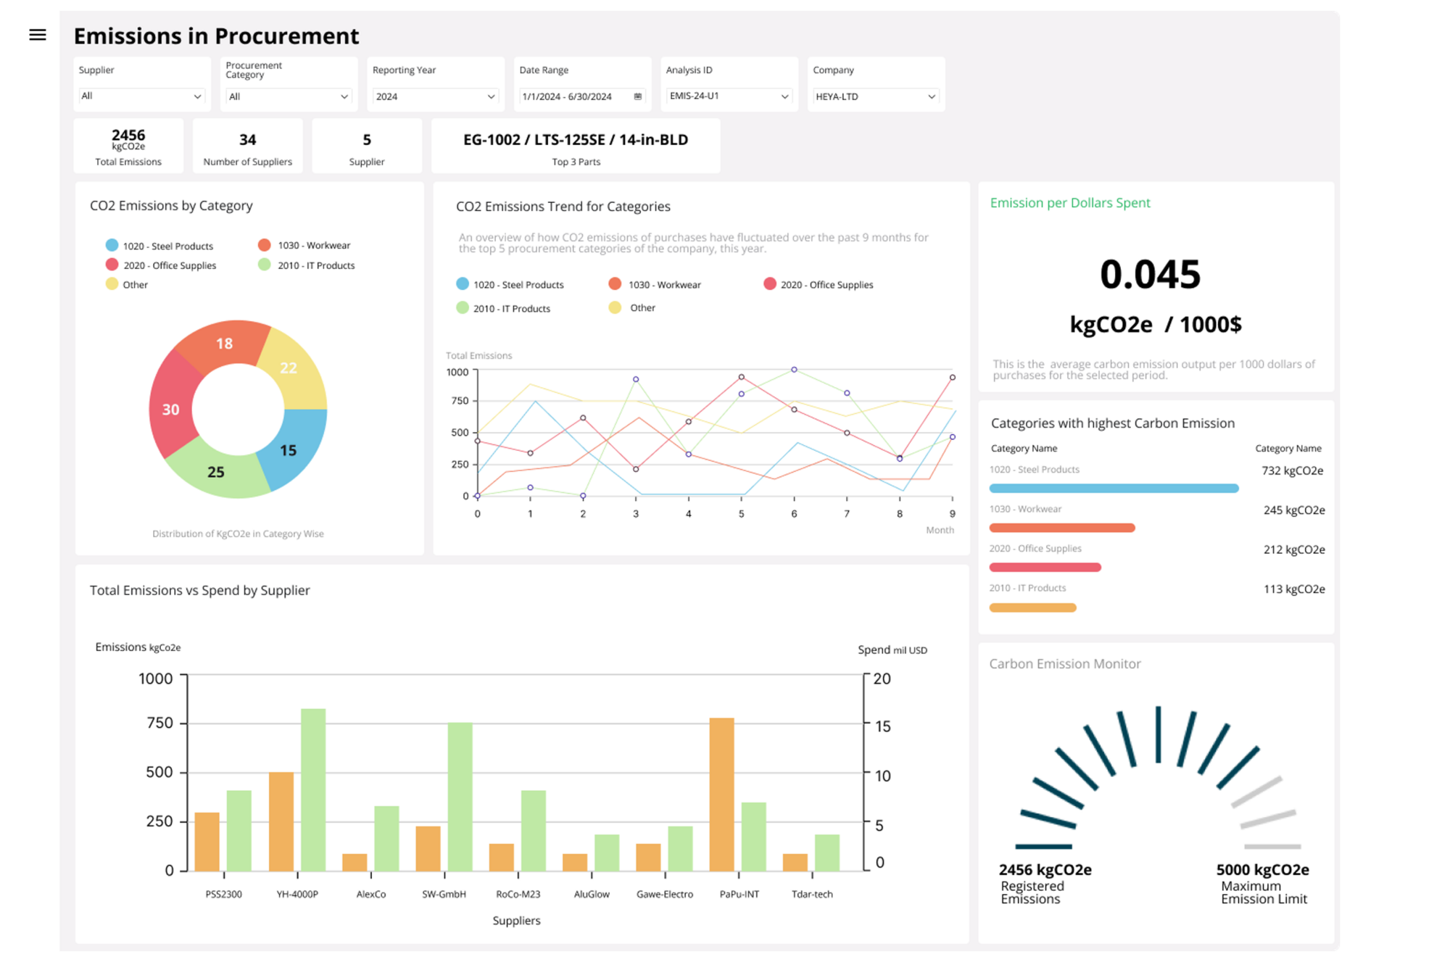Select the pink 30 donut slice
The height and width of the screenshot is (962, 1450).
pos(171,410)
